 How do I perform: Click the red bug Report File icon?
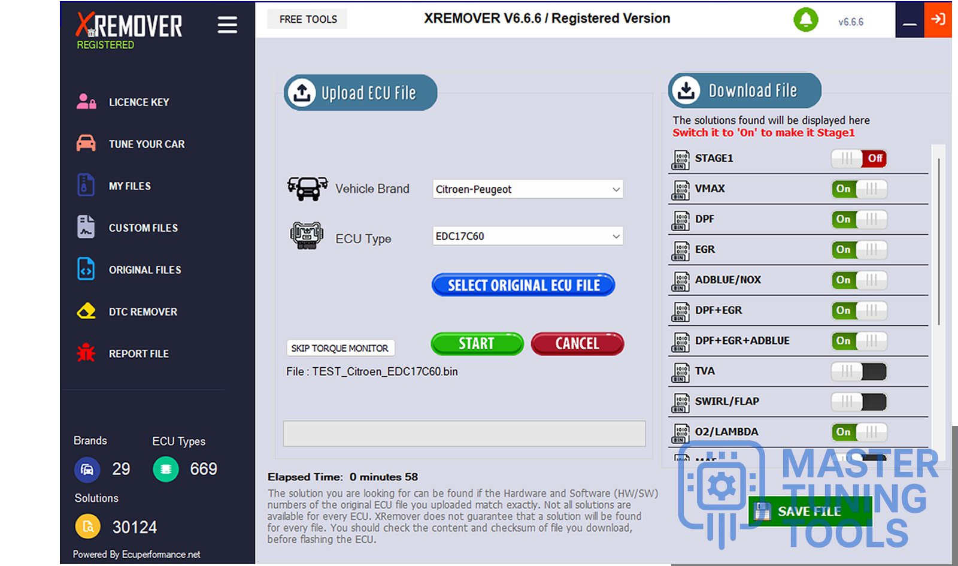(x=86, y=353)
